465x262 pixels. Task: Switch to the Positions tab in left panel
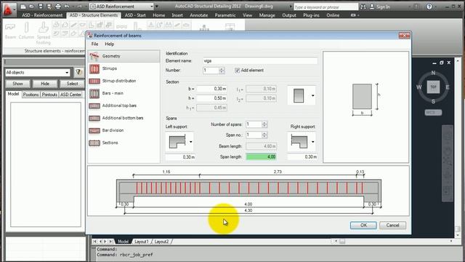click(x=31, y=95)
